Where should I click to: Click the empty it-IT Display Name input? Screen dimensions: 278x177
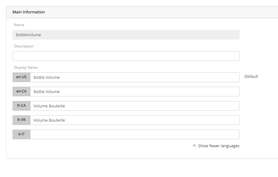[135, 134]
